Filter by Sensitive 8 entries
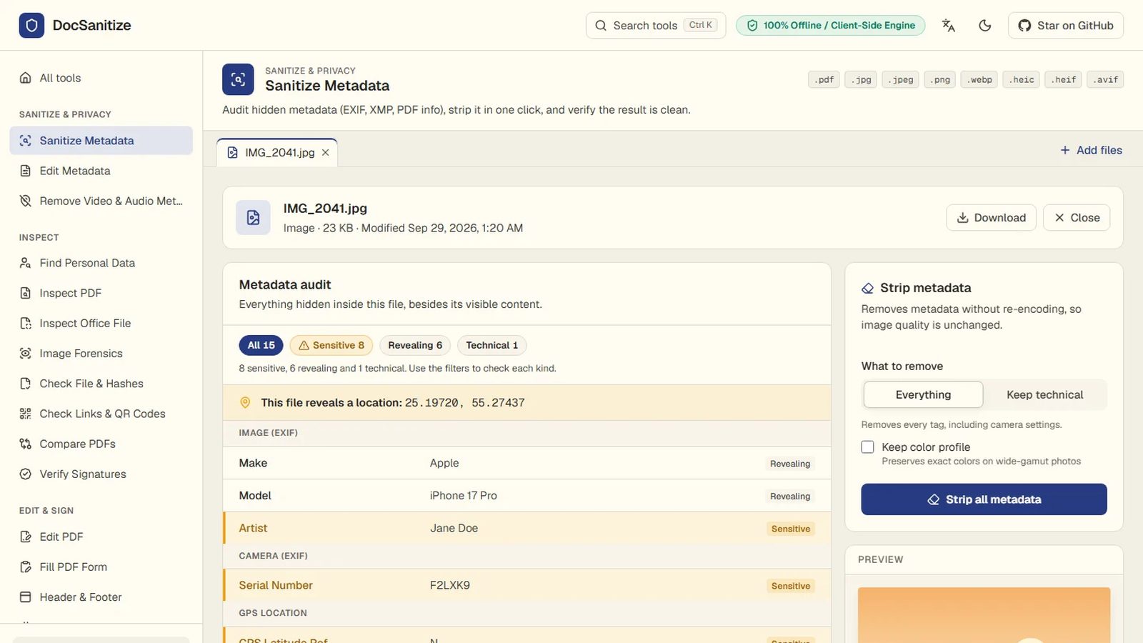The width and height of the screenshot is (1143, 643). click(331, 345)
